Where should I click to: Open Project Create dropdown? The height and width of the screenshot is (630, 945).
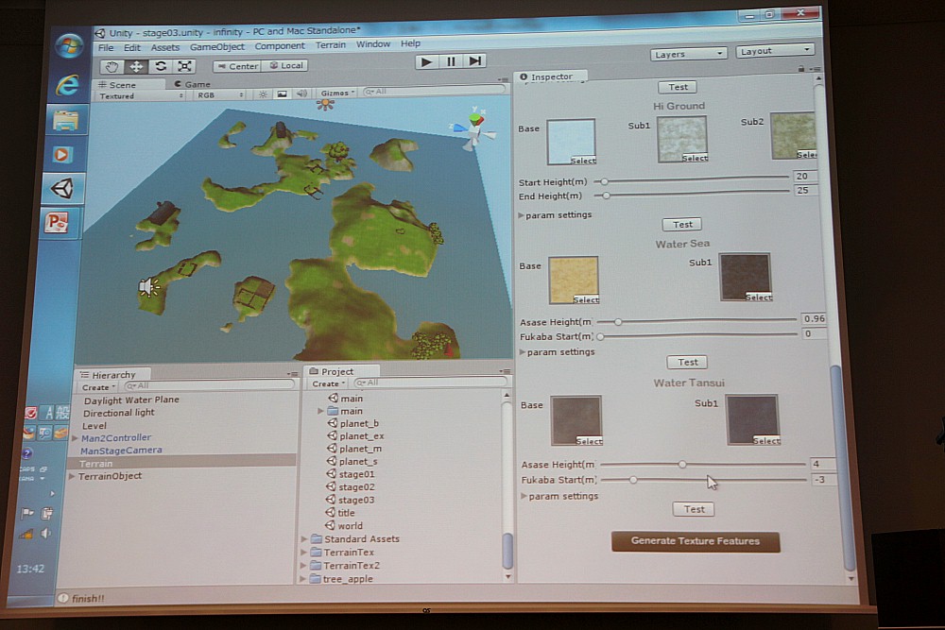click(329, 383)
